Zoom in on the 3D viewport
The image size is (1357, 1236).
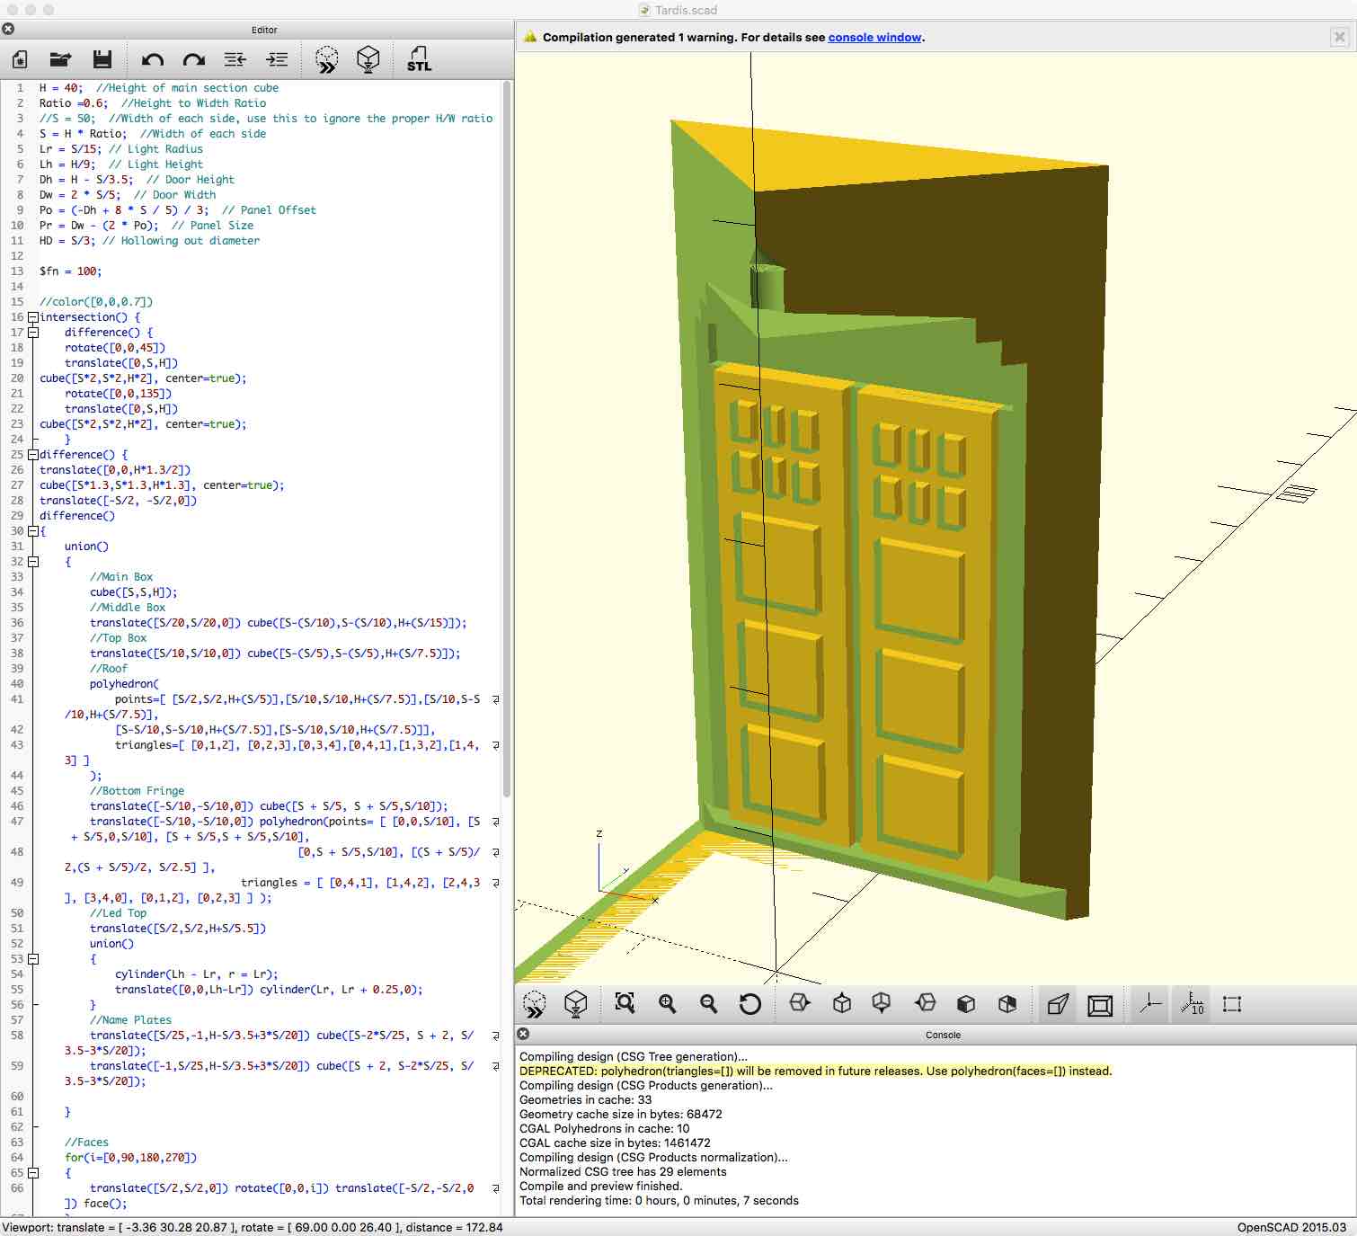coord(667,1003)
